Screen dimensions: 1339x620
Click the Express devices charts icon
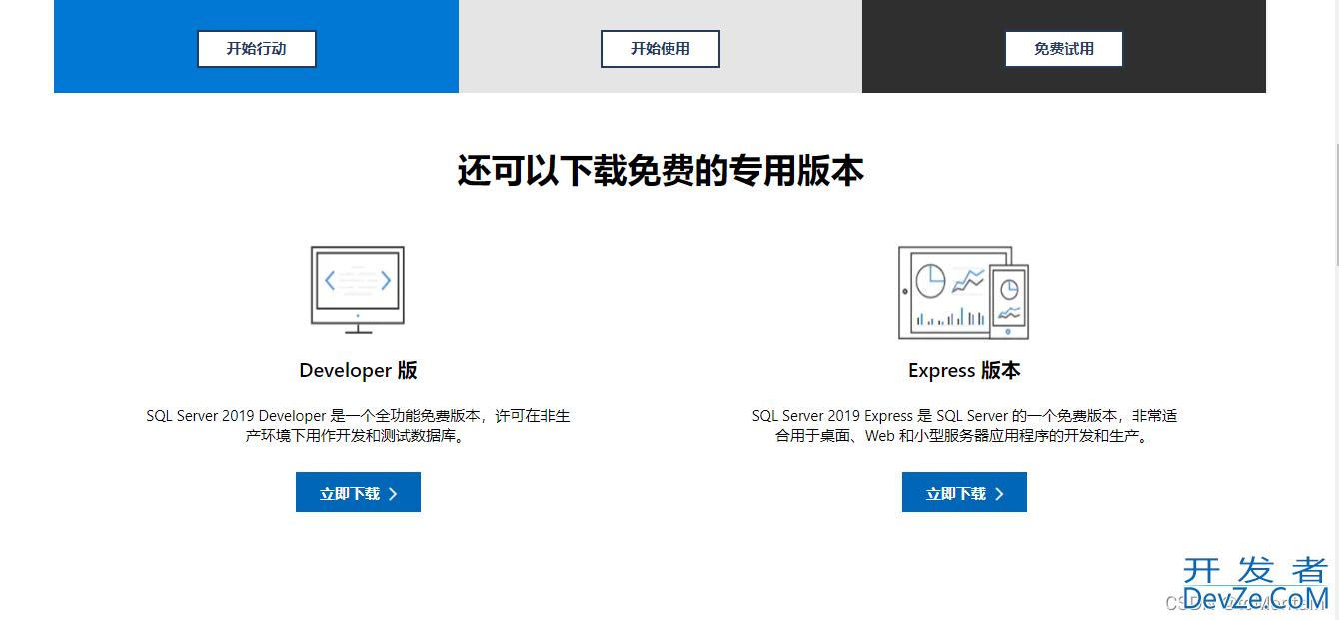pyautogui.click(x=964, y=293)
